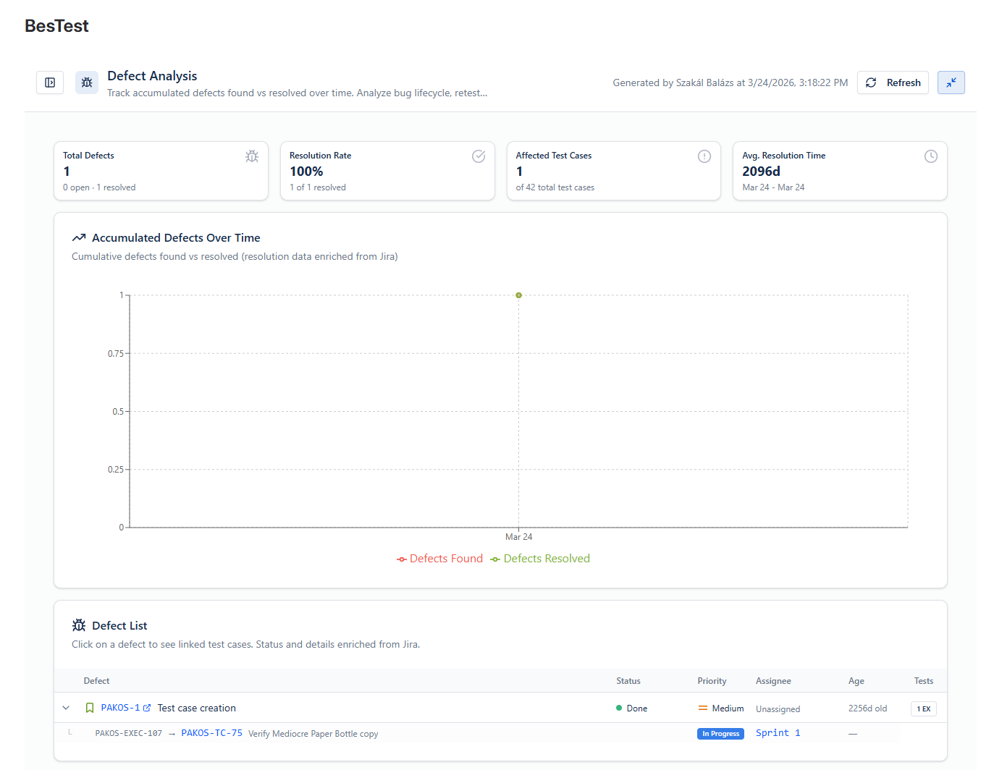Image resolution: width=1002 pixels, height=770 pixels.
Task: Open the Sprint 1 link
Action: click(x=778, y=733)
